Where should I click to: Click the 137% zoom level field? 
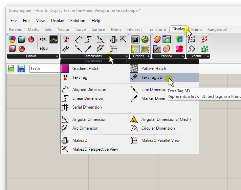(45, 69)
